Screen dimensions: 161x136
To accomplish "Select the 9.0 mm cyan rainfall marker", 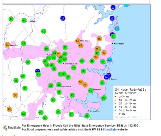I will [117, 29].
